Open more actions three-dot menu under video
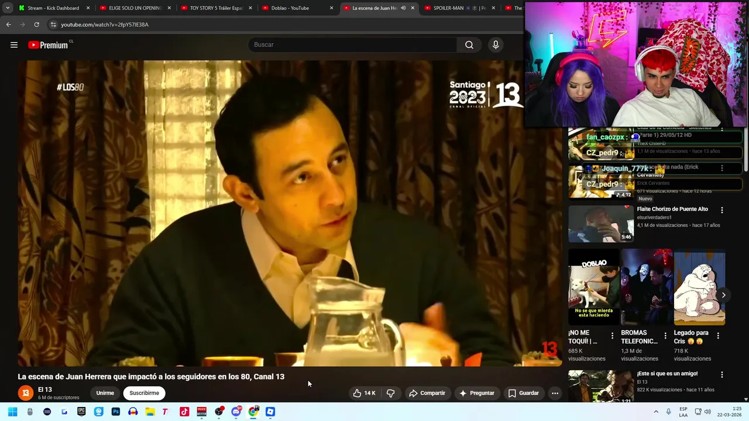This screenshot has width=749, height=421. coord(555,393)
